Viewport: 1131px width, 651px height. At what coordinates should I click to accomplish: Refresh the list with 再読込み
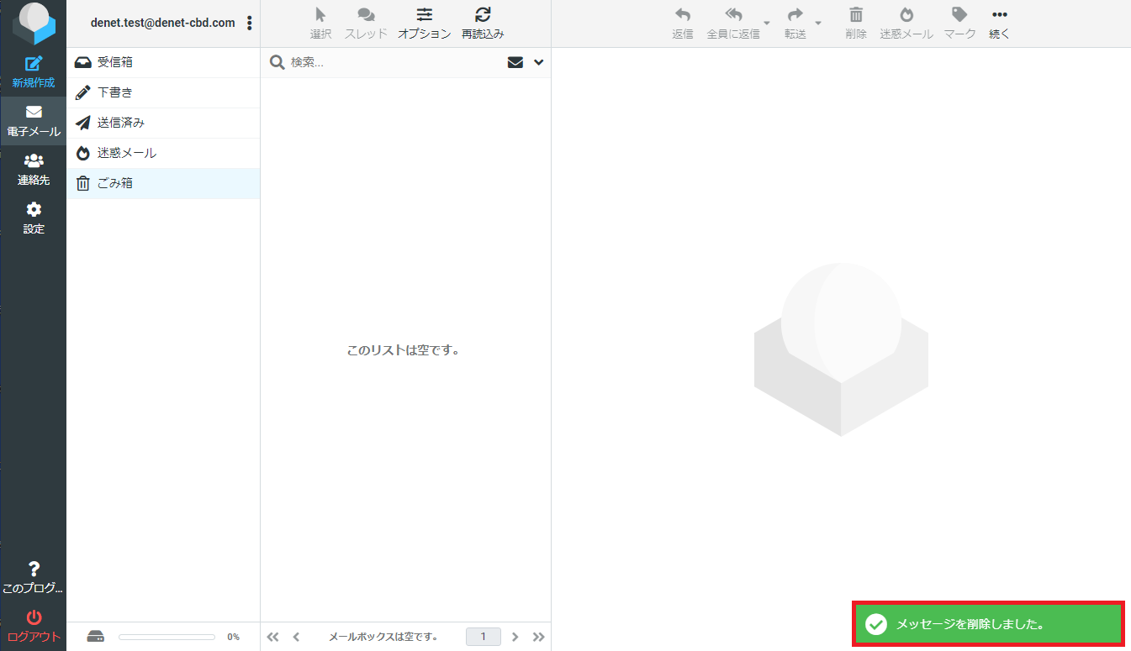(483, 24)
